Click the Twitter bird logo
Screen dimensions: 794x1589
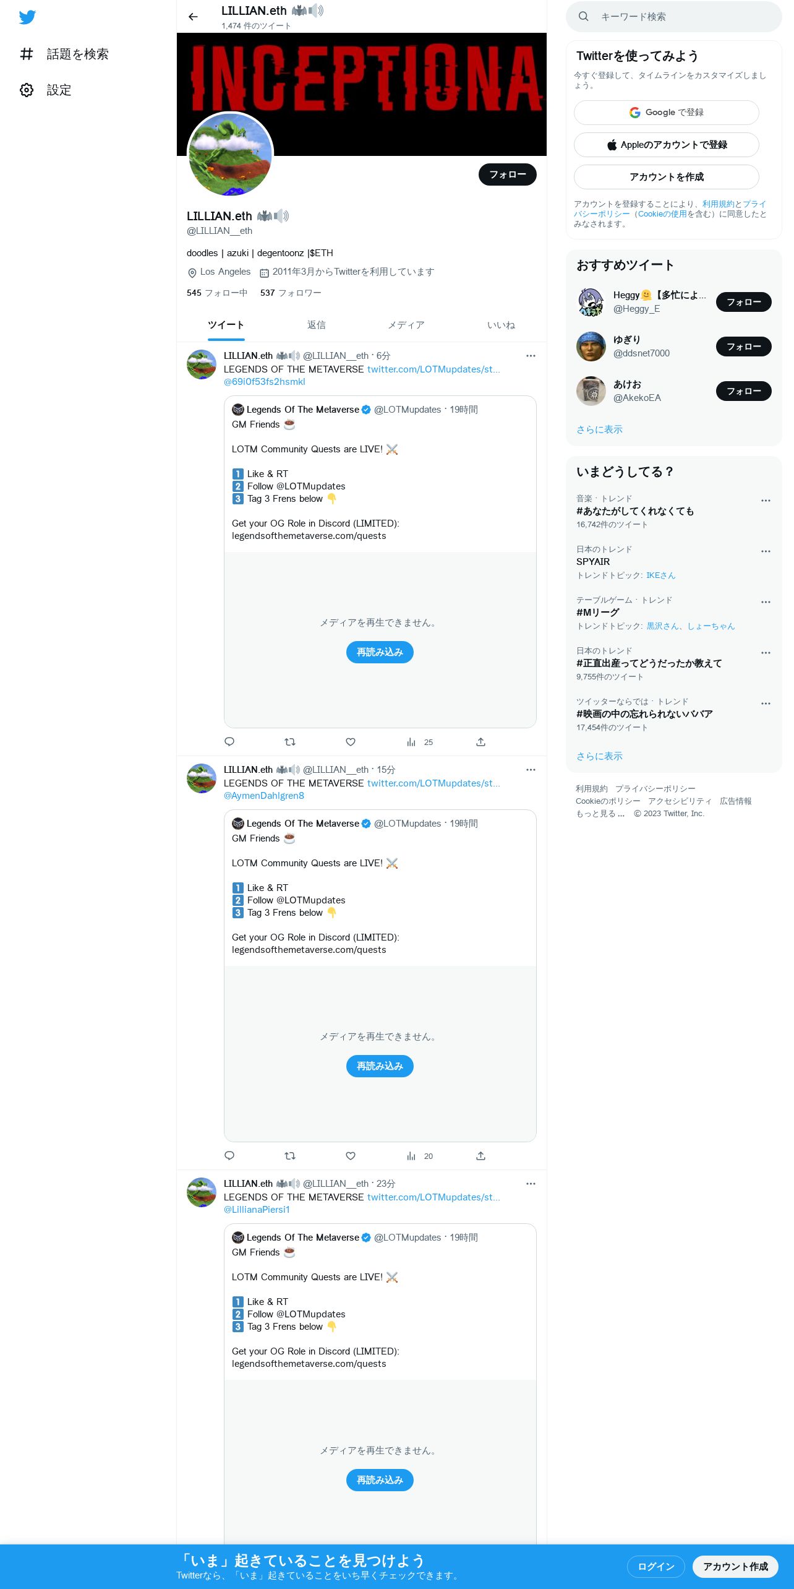coord(27,17)
